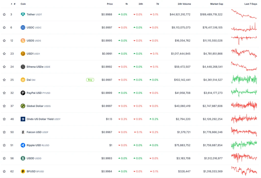Toggle the USDD favorite star

4,158
